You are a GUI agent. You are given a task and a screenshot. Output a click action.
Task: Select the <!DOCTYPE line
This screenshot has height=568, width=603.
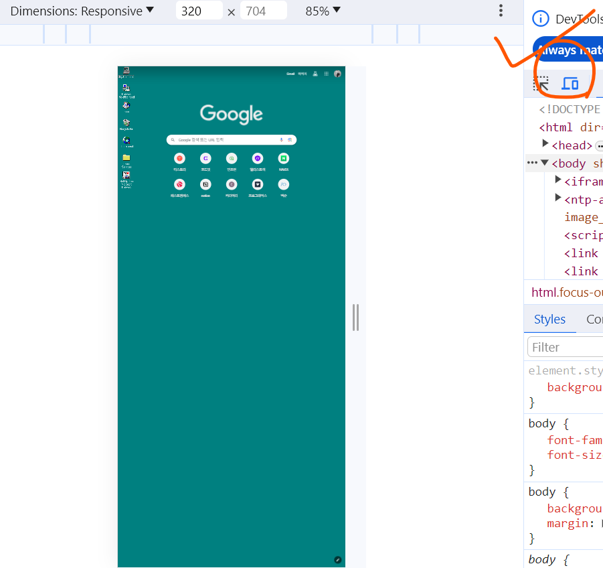[571, 109]
